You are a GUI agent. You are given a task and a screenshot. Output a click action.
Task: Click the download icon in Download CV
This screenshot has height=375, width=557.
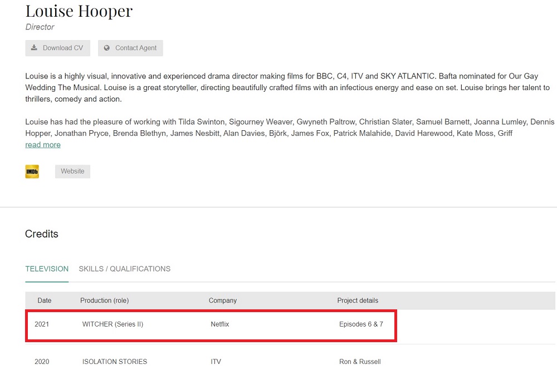(34, 47)
